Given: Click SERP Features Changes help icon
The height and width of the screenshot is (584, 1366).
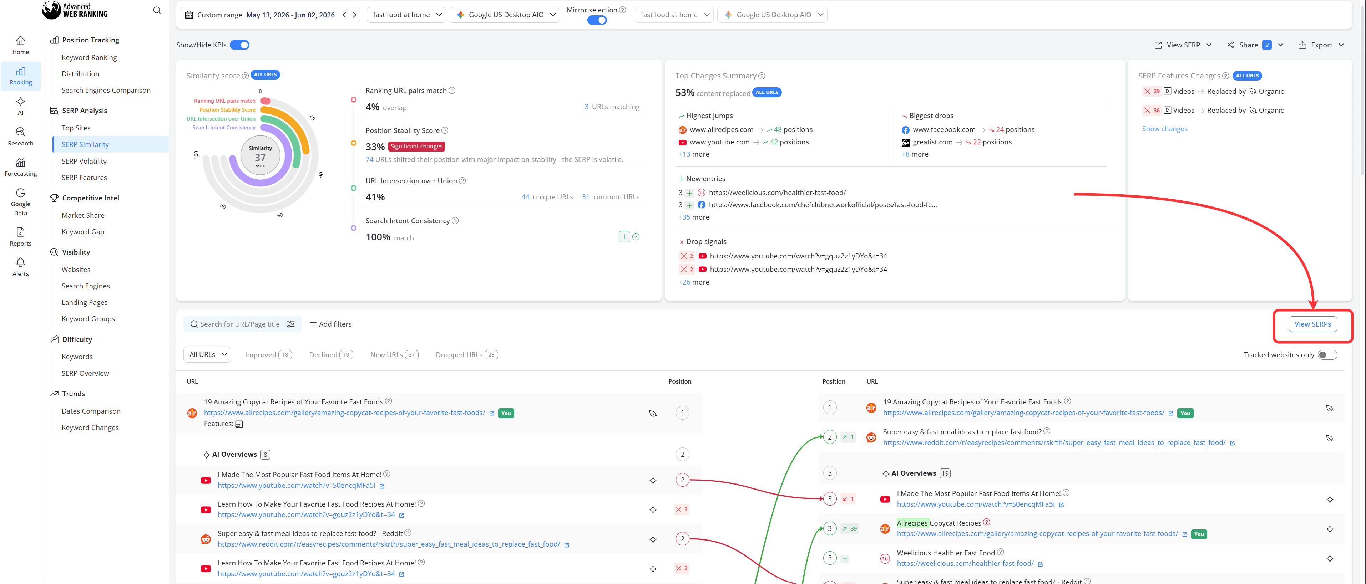Looking at the screenshot, I should pos(1225,76).
